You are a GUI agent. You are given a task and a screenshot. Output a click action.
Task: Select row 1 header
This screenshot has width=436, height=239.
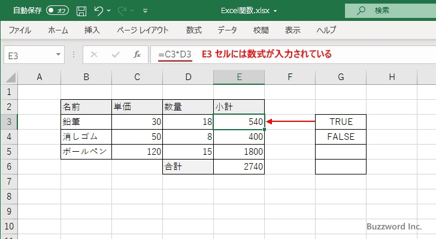coord(9,92)
